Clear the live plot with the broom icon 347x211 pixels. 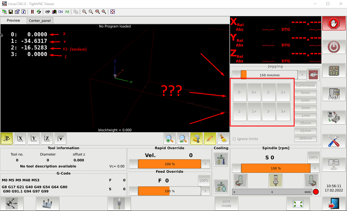click(223, 139)
